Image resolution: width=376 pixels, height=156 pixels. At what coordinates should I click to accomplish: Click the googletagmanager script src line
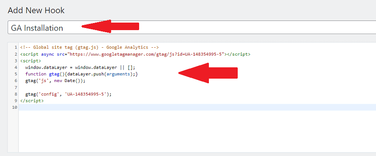pos(135,54)
